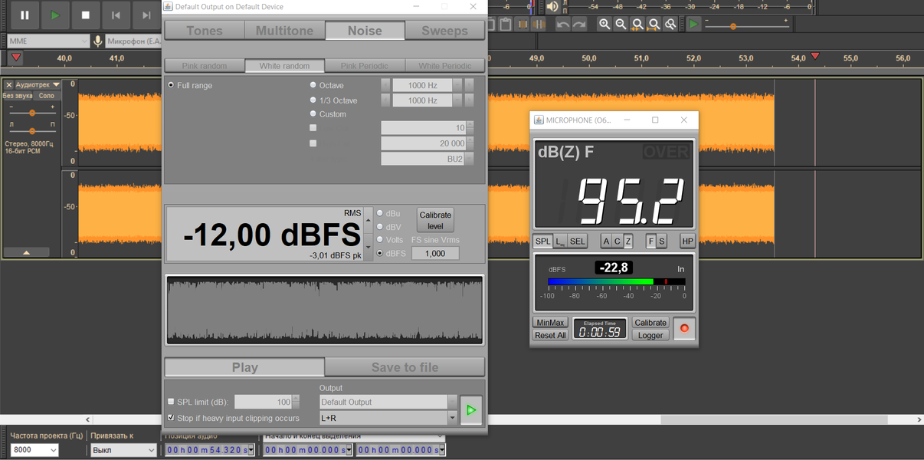Undo the last edit using the undo arrow
Viewport: 924px width, 460px height.
[563, 25]
